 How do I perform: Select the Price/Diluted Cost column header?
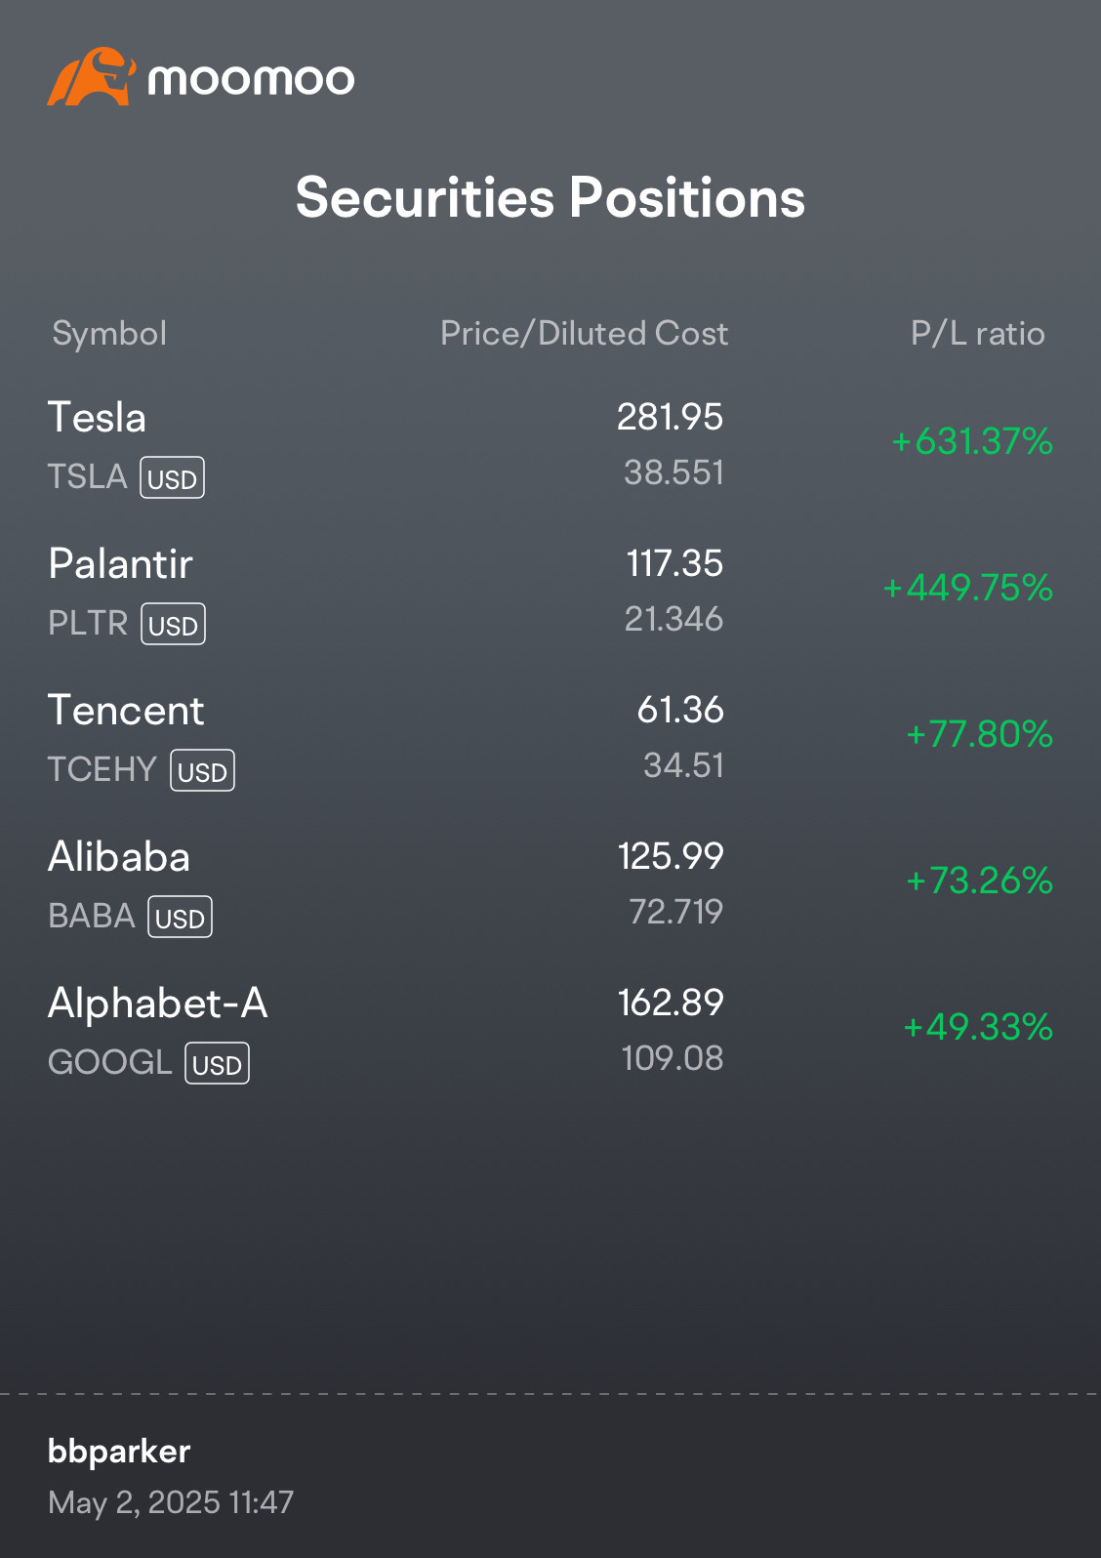[584, 334]
